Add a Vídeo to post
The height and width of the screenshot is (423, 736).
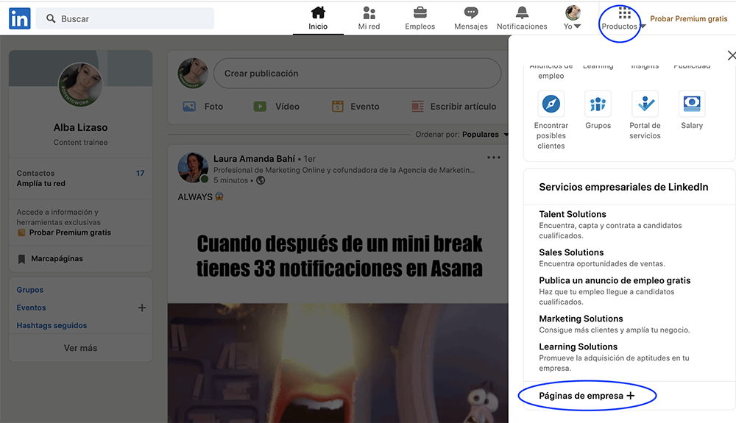point(277,107)
